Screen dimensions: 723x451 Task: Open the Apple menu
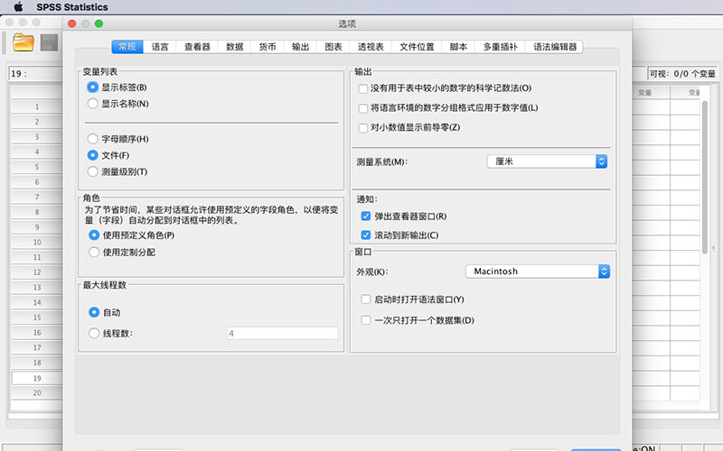[x=18, y=7]
